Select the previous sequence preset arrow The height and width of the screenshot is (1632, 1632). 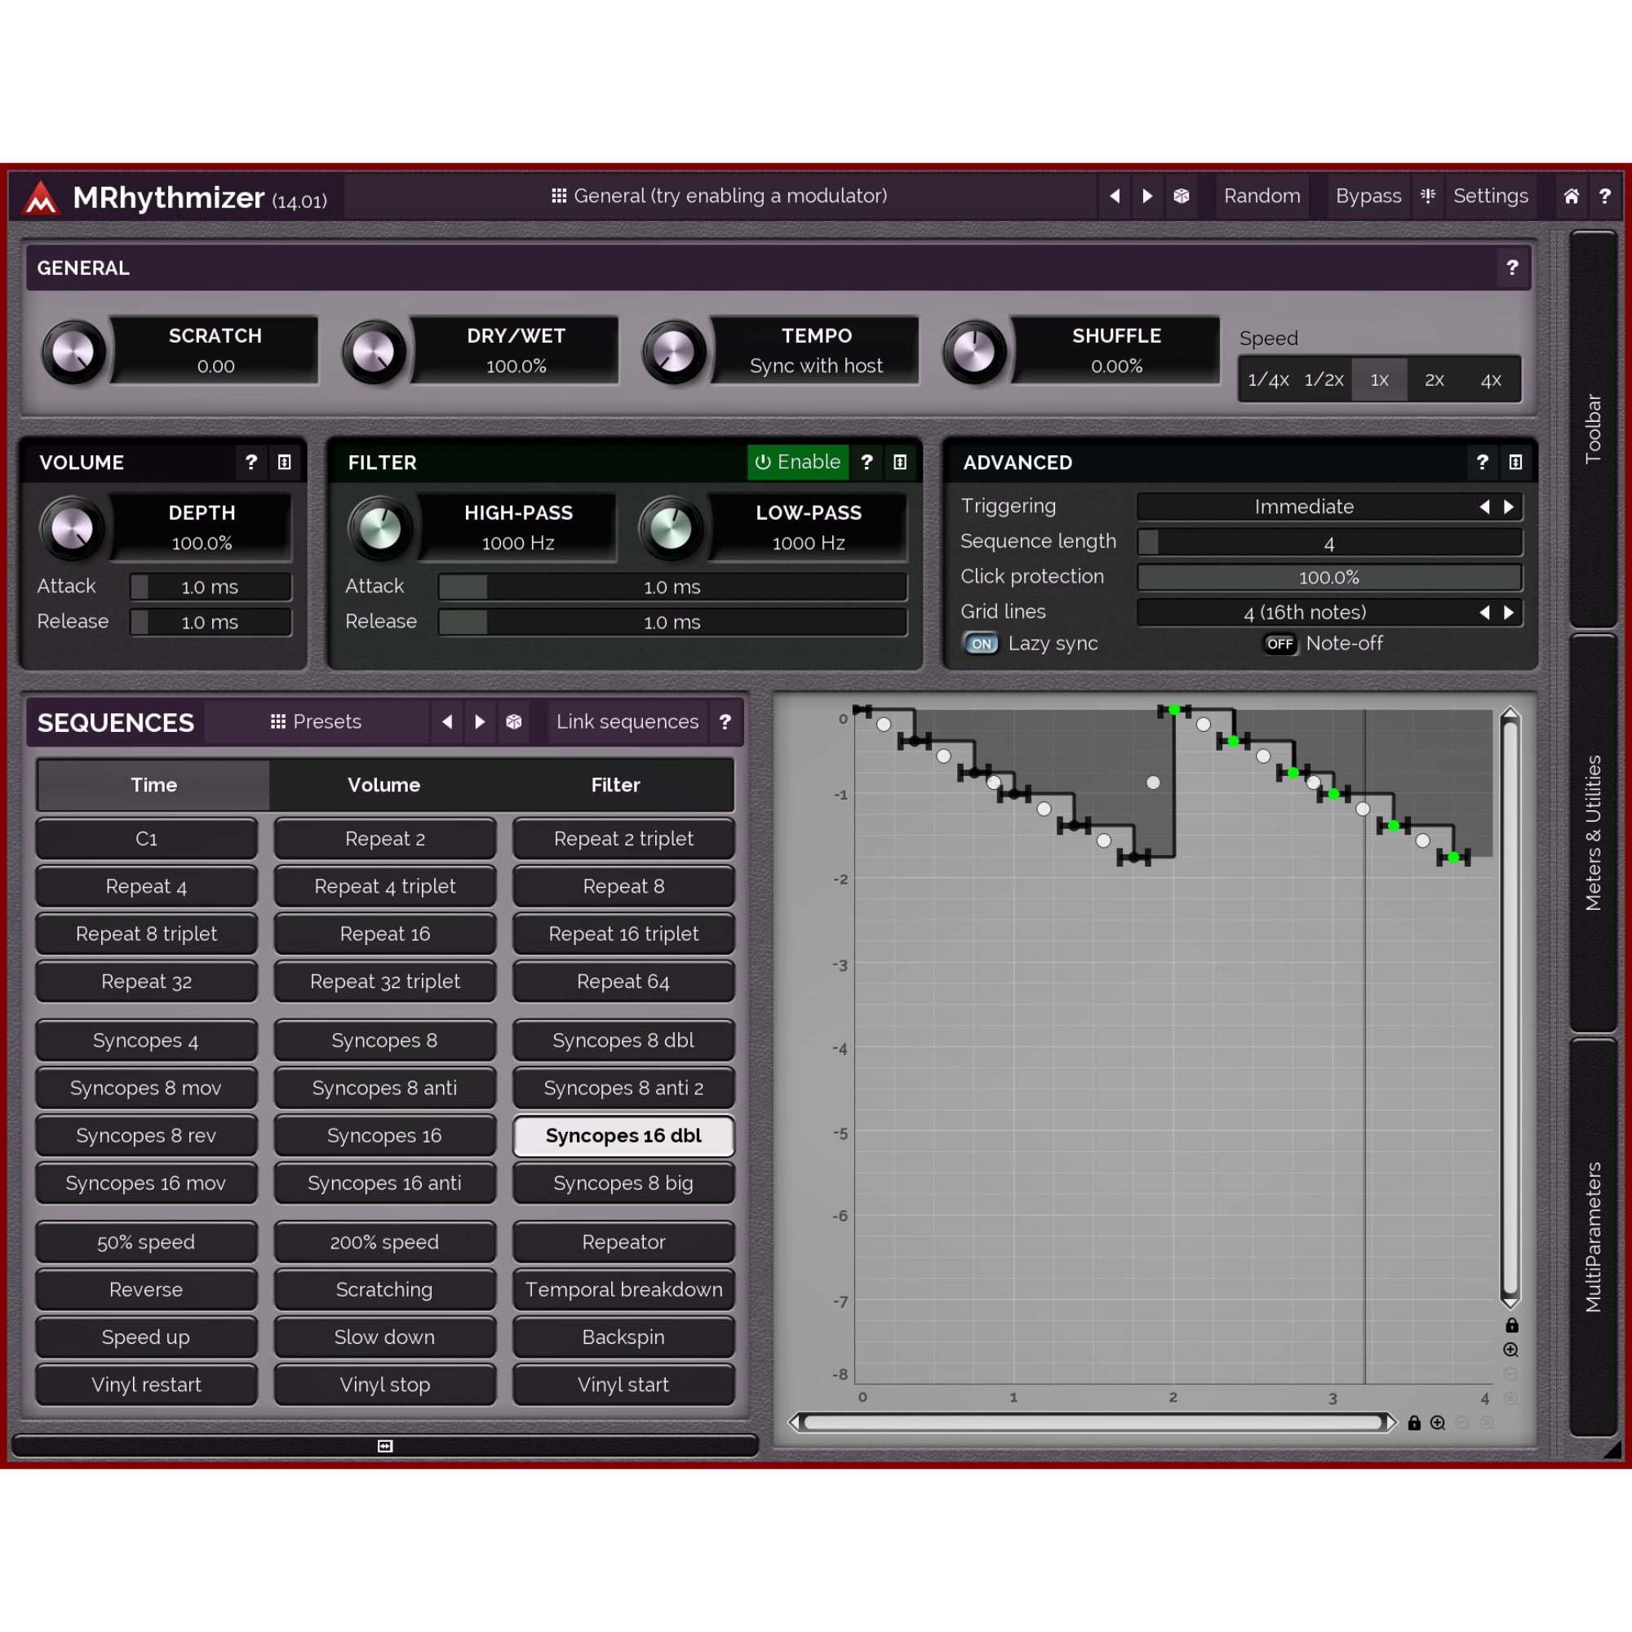point(447,721)
